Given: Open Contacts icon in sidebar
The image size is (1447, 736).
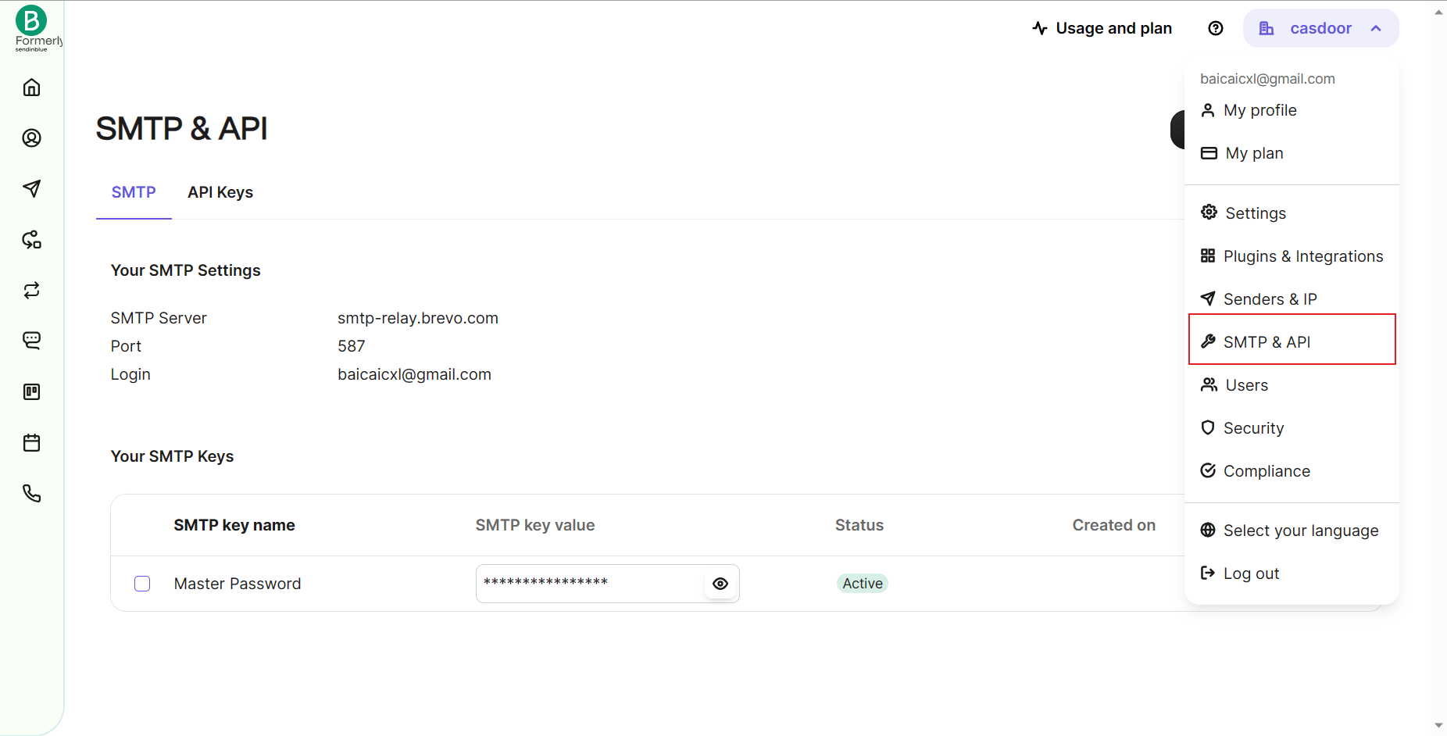Looking at the screenshot, I should pos(31,138).
